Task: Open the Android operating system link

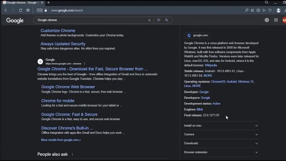Action: click(231, 81)
